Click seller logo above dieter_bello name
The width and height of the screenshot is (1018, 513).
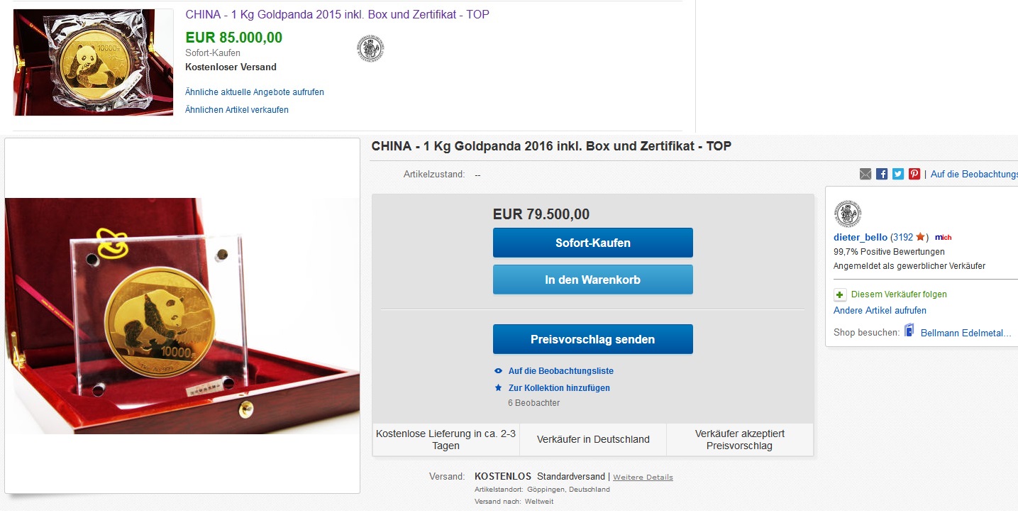click(x=848, y=214)
